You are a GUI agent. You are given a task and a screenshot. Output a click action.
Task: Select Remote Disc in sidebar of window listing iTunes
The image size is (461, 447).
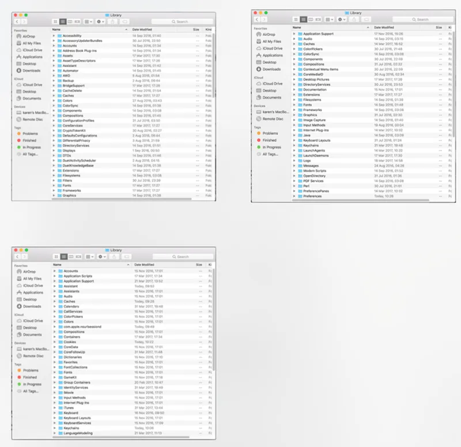click(32, 356)
